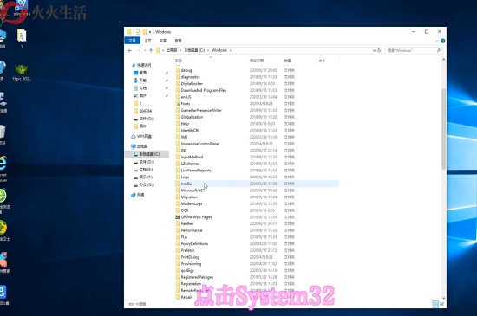477x316 pixels.
Task: Expand the ribbon with the chevron
Action: tap(437, 41)
